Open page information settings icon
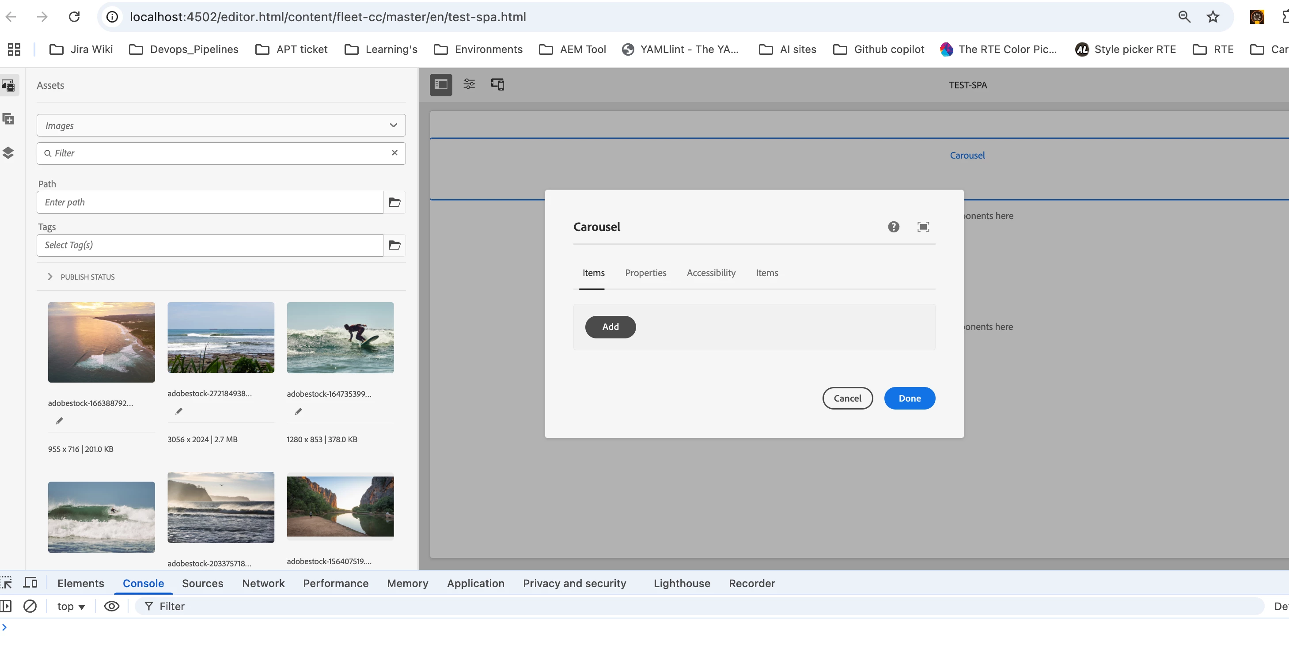 [469, 84]
